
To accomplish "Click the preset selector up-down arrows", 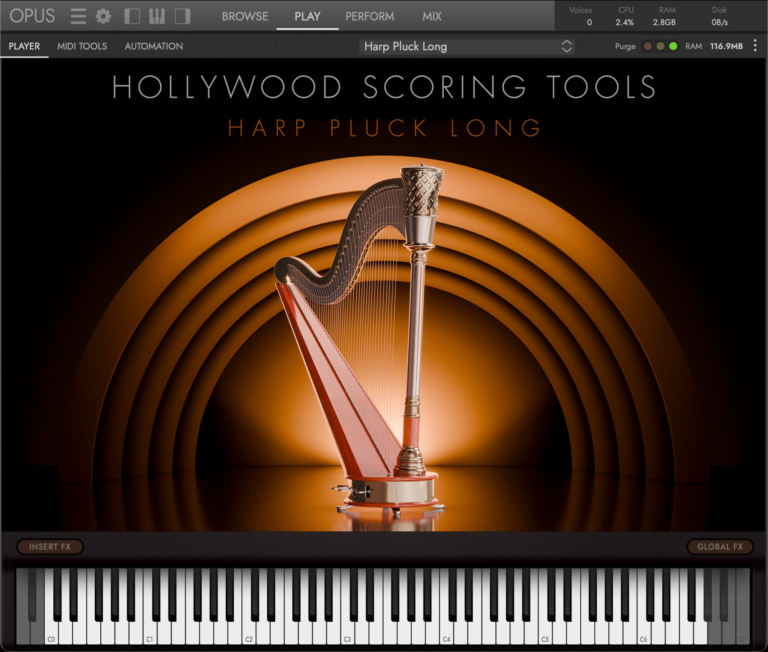I will click(567, 46).
